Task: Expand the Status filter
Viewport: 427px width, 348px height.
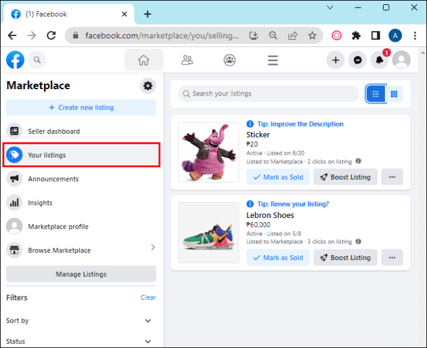Action: 148,341
